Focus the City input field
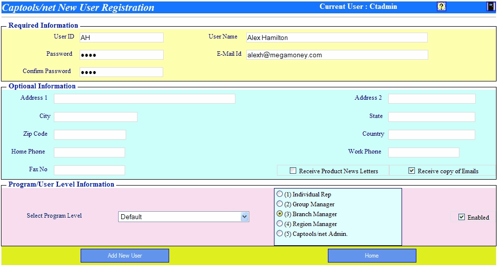The width and height of the screenshot is (497, 267). (x=96, y=117)
